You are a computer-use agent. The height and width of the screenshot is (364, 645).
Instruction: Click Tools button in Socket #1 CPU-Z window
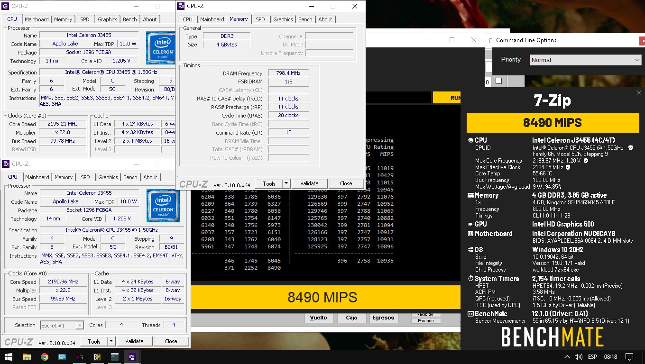(x=94, y=341)
